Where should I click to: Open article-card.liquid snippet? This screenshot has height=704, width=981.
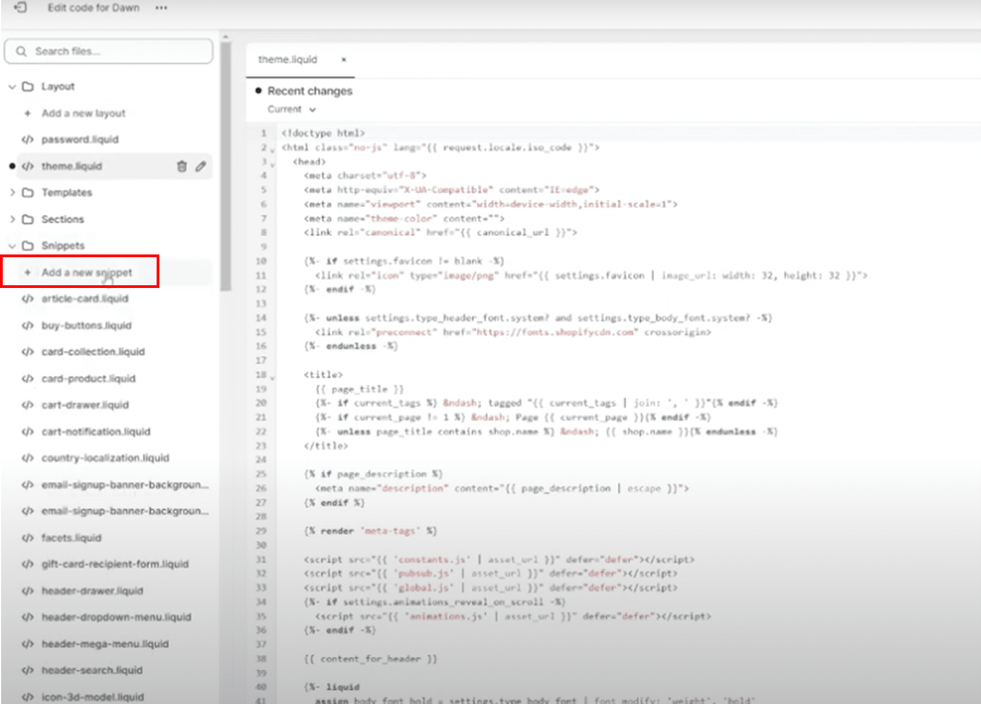[85, 299]
